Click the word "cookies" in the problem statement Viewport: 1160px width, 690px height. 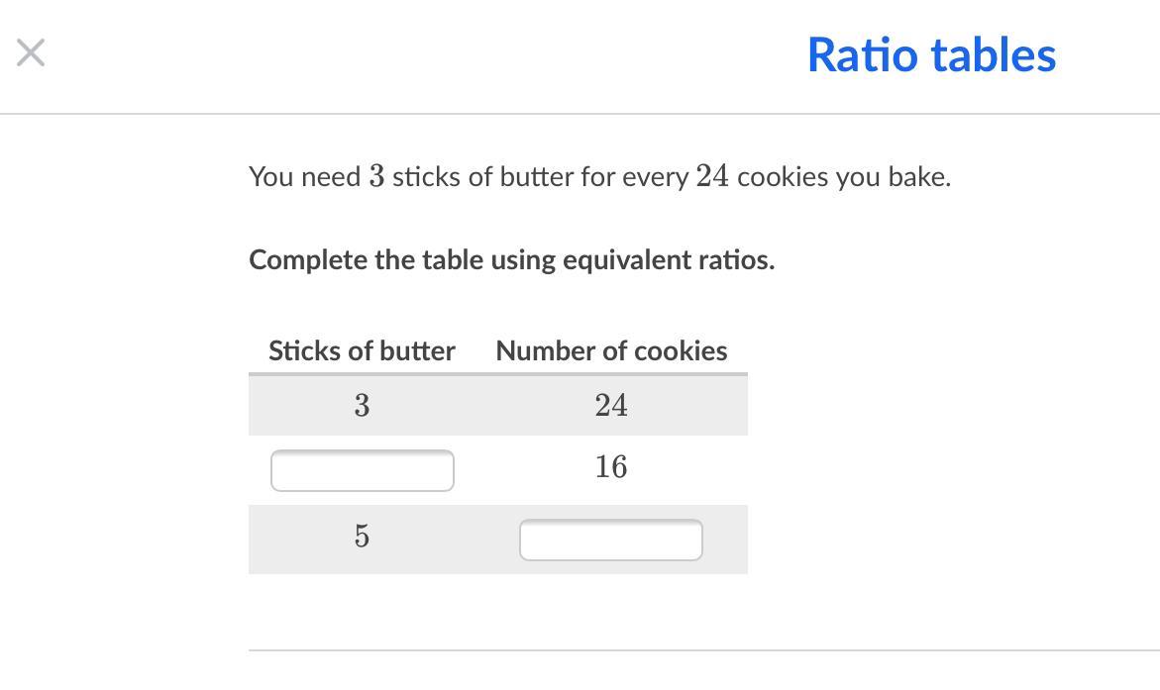pos(783,177)
